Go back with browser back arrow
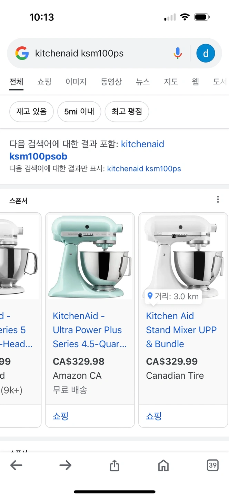Image resolution: width=229 pixels, height=498 pixels. click(16, 465)
